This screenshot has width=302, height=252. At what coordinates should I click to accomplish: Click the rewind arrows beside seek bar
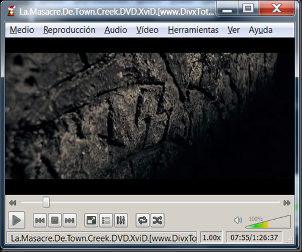tap(13, 203)
